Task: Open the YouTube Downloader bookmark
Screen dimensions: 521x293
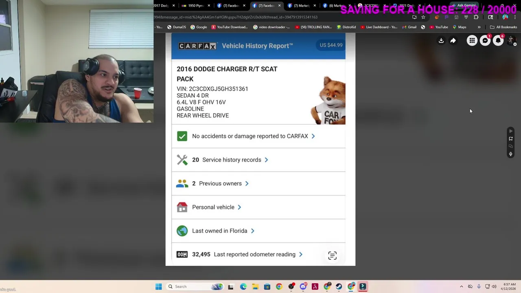Action: (x=230, y=27)
